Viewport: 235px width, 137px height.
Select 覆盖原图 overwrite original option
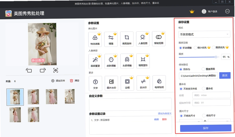click(x=208, y=69)
